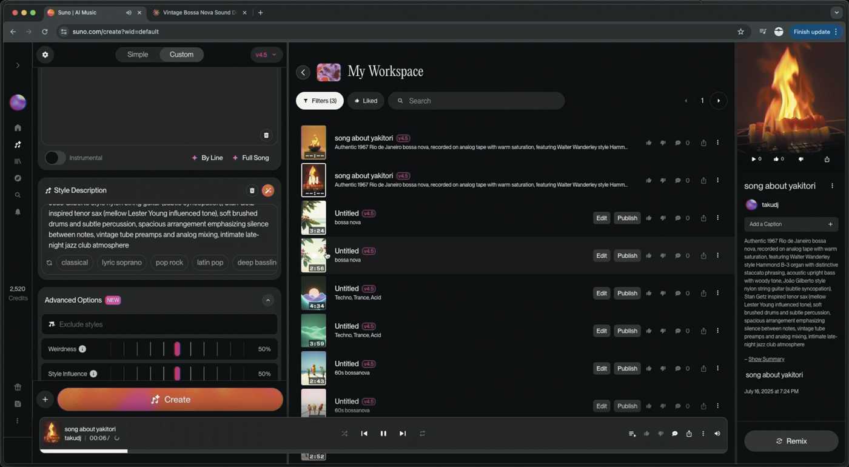
Task: Toggle the Instrumental switch
Action: (x=55, y=158)
